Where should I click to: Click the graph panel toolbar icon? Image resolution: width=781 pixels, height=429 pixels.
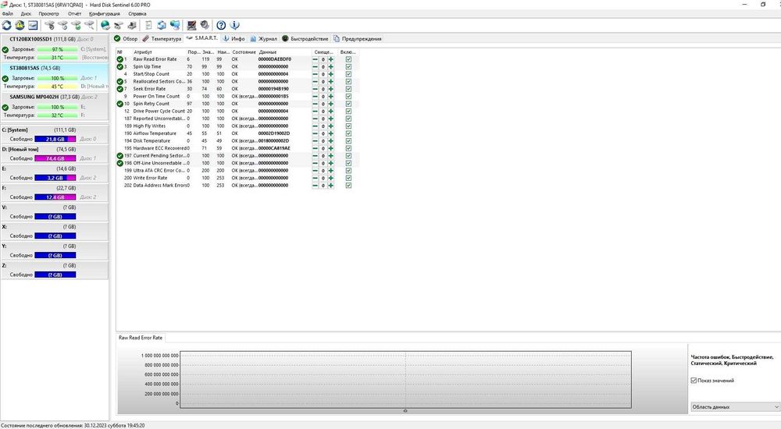(x=32, y=25)
